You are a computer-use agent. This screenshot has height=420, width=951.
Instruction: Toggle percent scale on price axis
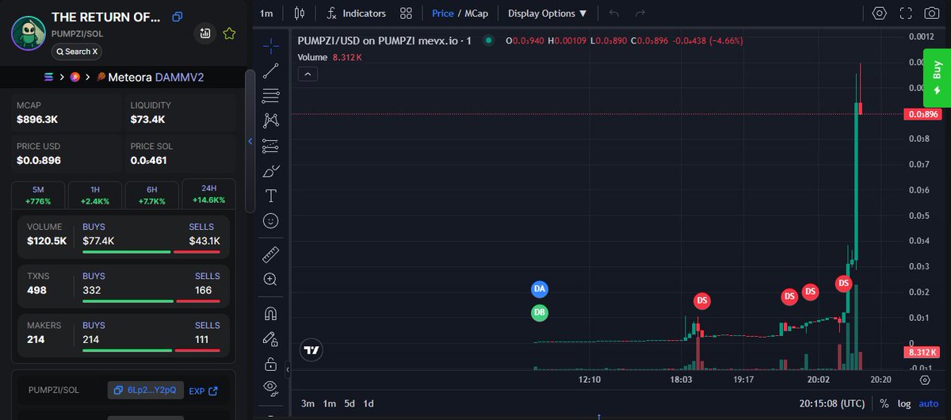pos(884,403)
